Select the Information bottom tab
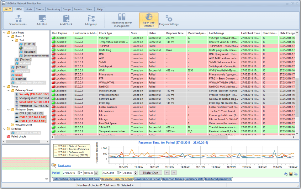Screen dimensions: 301x189 click(61, 179)
